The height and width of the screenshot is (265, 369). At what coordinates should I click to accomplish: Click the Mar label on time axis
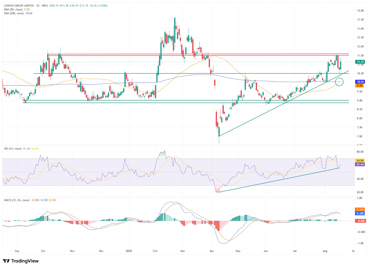tap(182, 251)
